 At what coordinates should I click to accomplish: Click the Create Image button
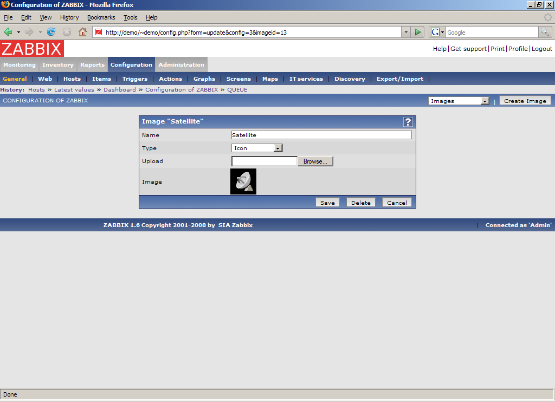click(525, 101)
